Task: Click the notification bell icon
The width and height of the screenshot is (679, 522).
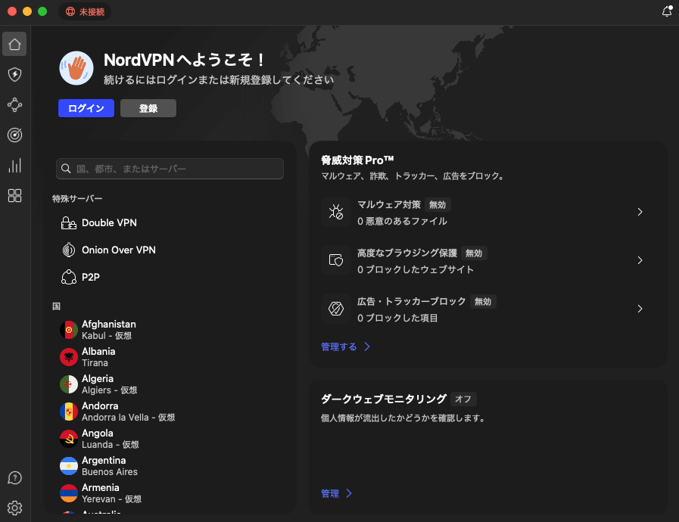Action: [x=667, y=11]
